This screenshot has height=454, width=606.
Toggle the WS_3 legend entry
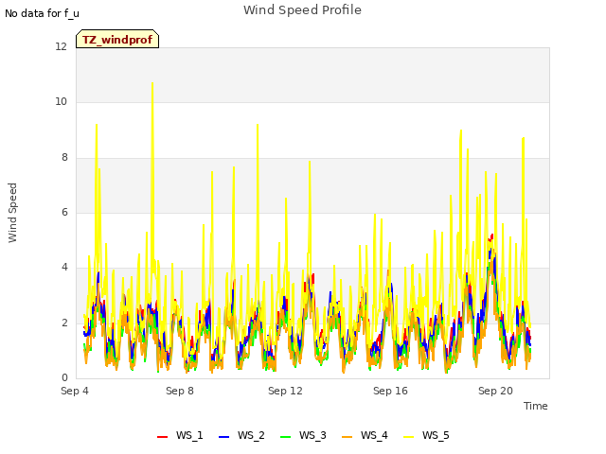(303, 435)
